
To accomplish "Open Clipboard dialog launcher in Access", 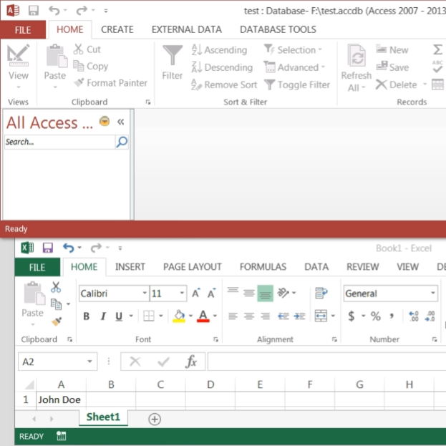I will coord(148,102).
